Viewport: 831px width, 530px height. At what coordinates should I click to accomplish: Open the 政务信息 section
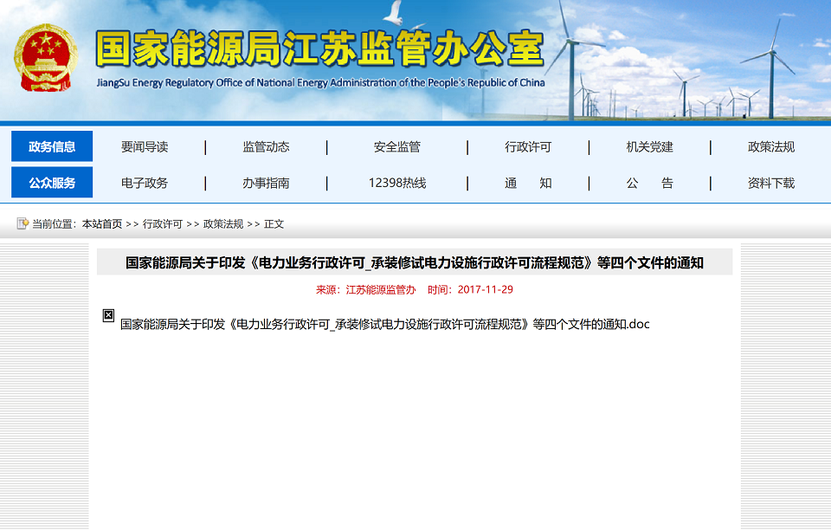[x=51, y=145]
